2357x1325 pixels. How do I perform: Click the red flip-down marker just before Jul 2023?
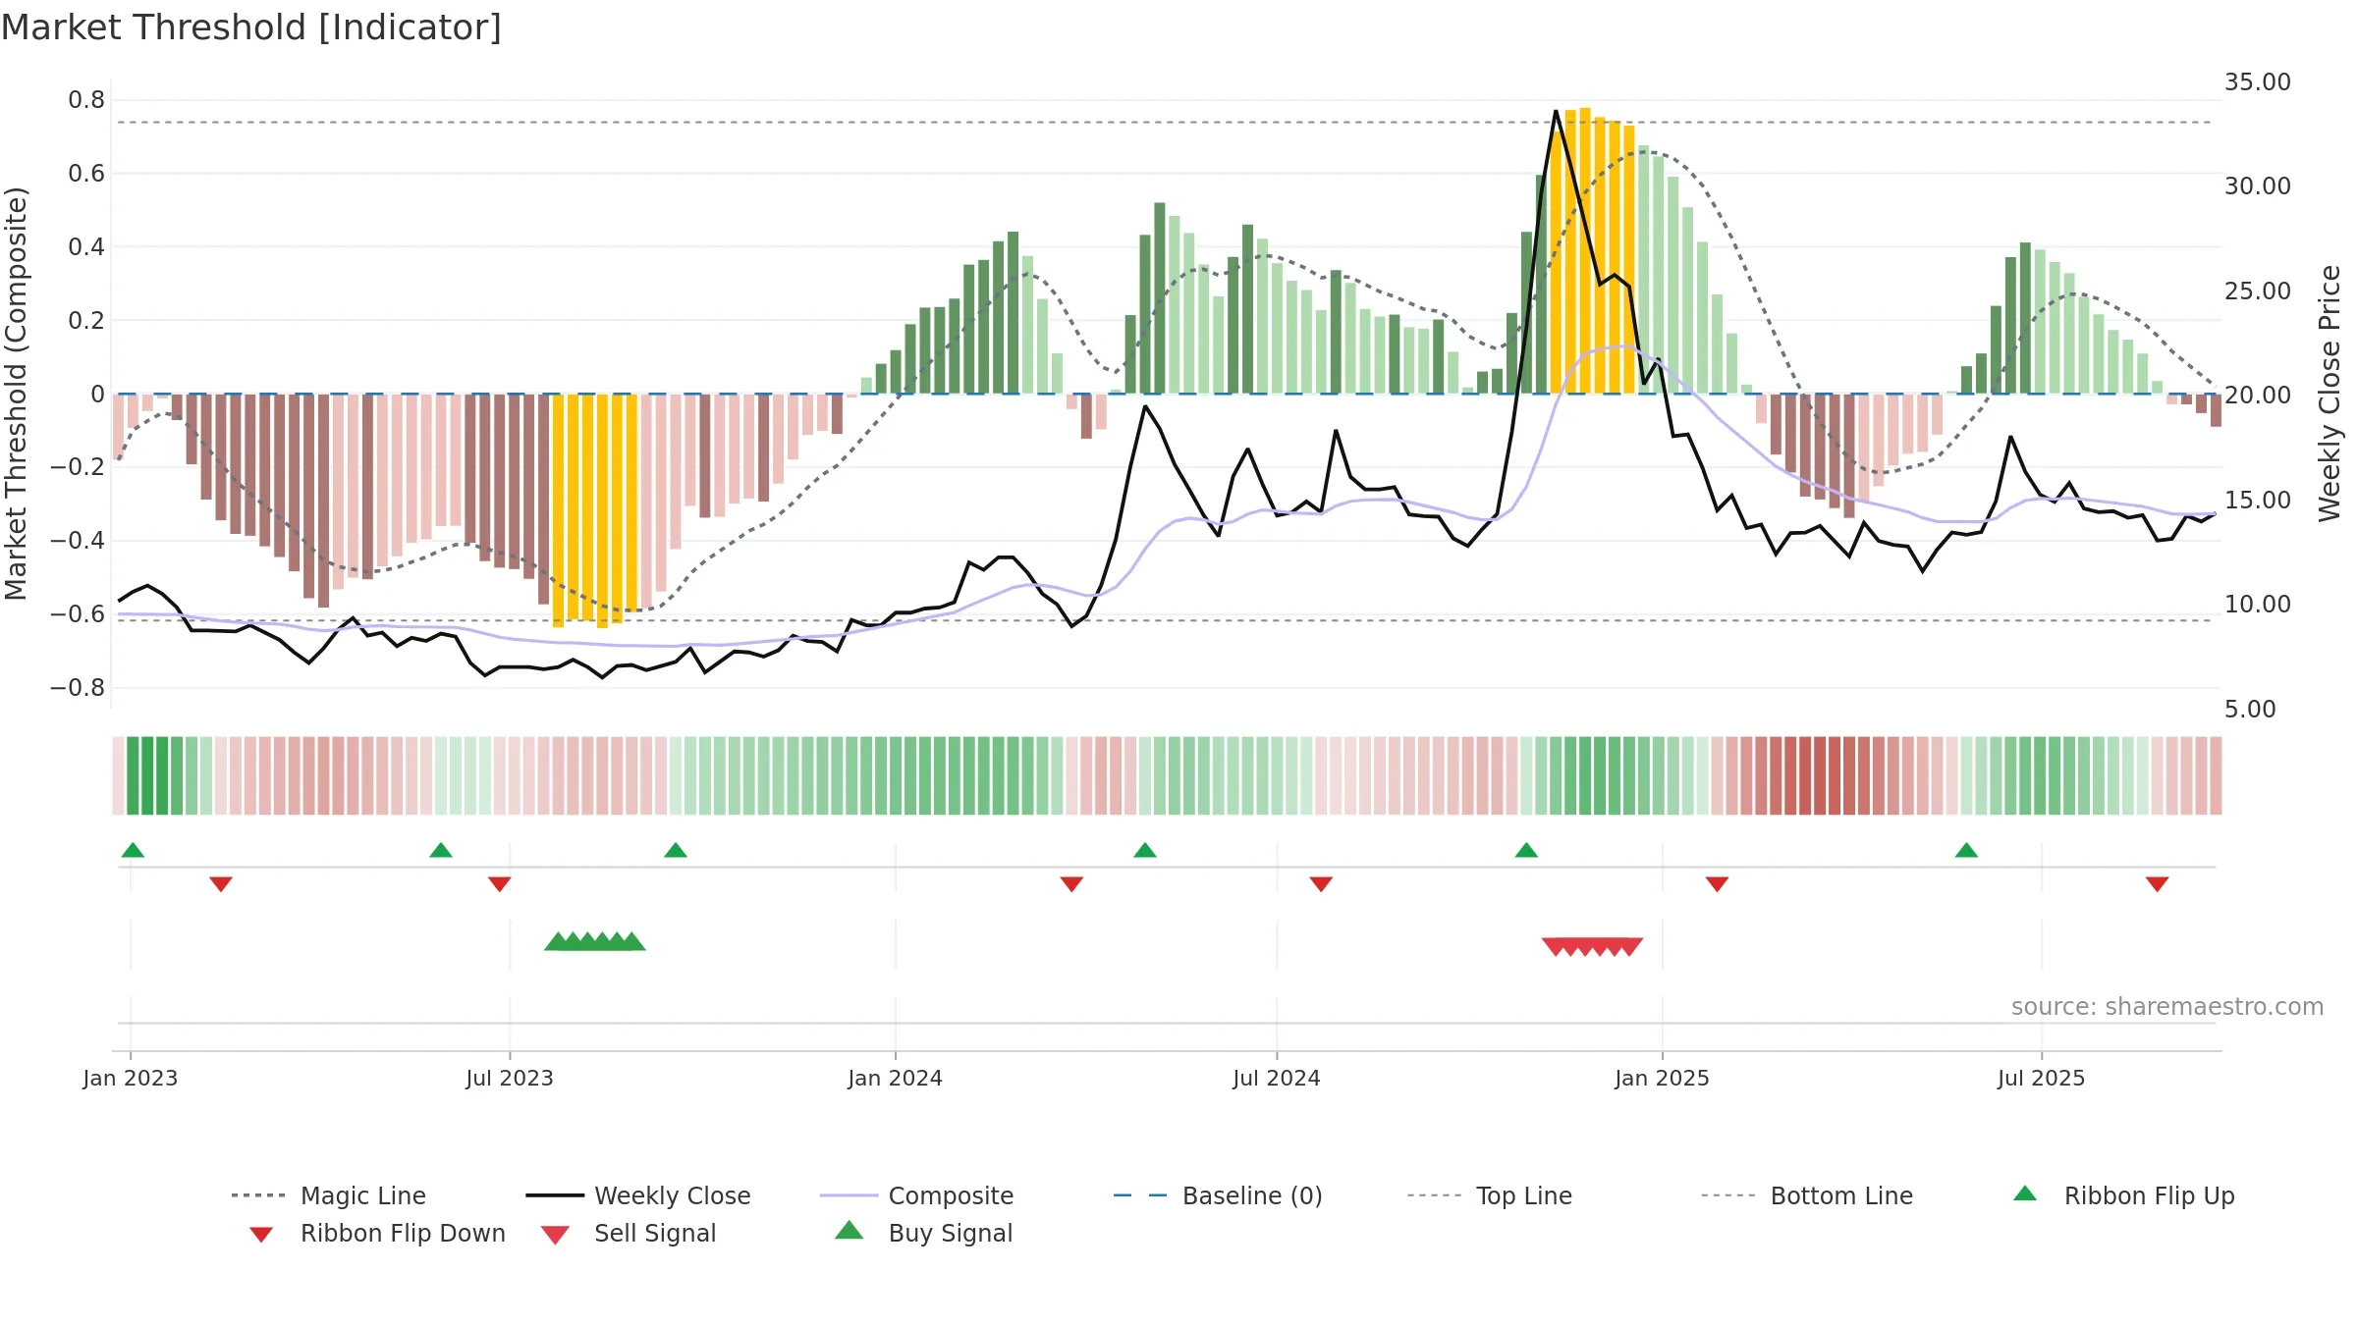pos(500,884)
